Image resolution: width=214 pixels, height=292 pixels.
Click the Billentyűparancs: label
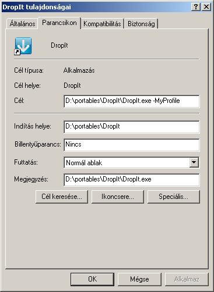[x=38, y=144]
